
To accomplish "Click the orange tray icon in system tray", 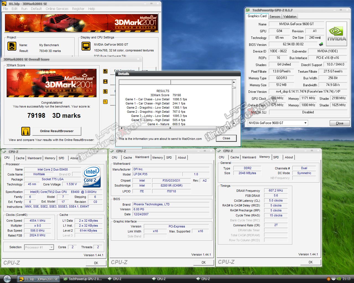I will 329,279.
